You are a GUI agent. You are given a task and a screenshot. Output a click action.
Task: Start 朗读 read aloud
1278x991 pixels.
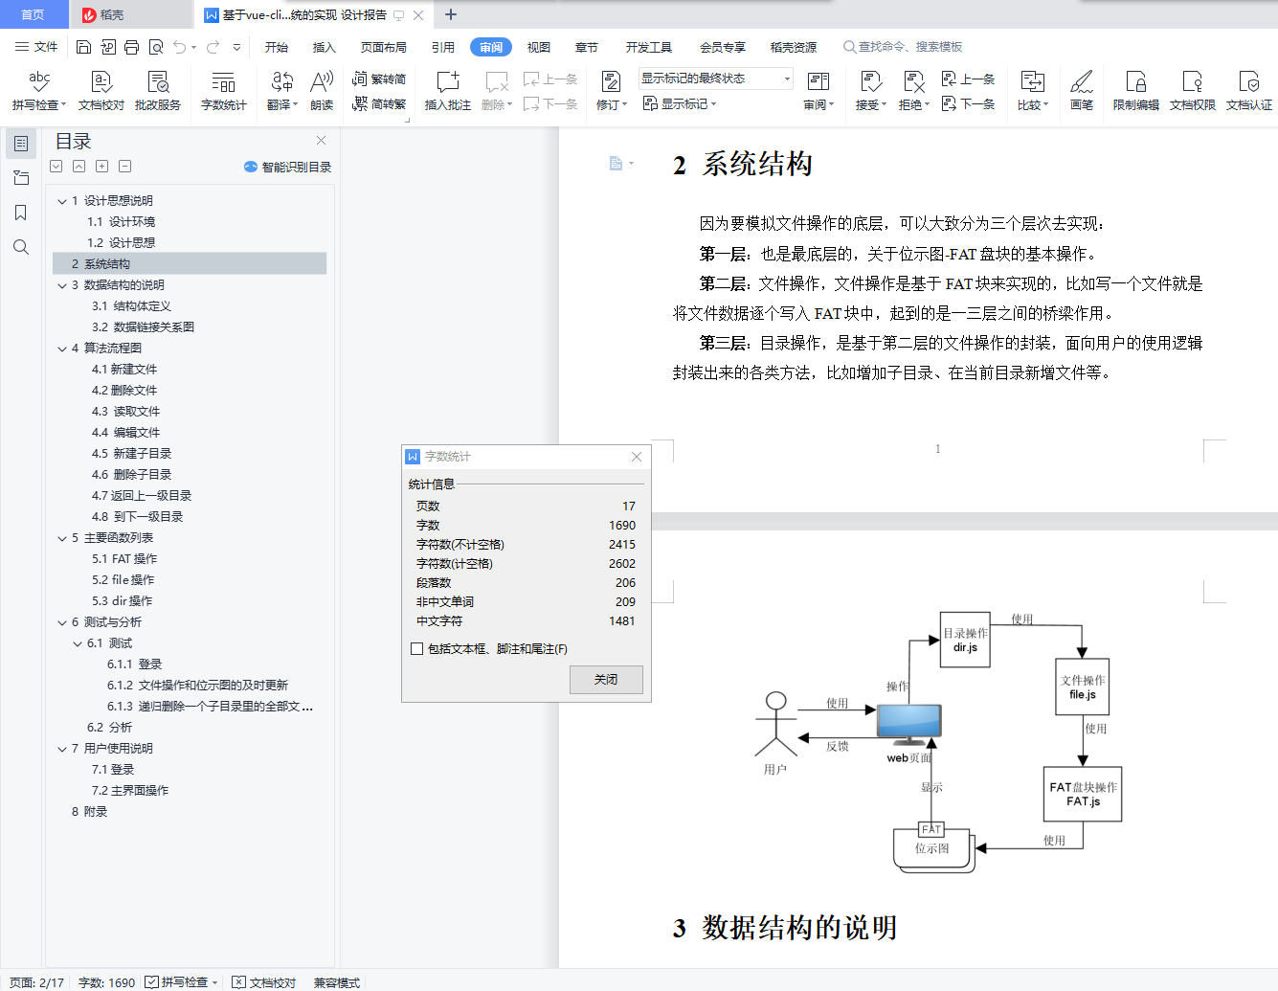tap(322, 91)
